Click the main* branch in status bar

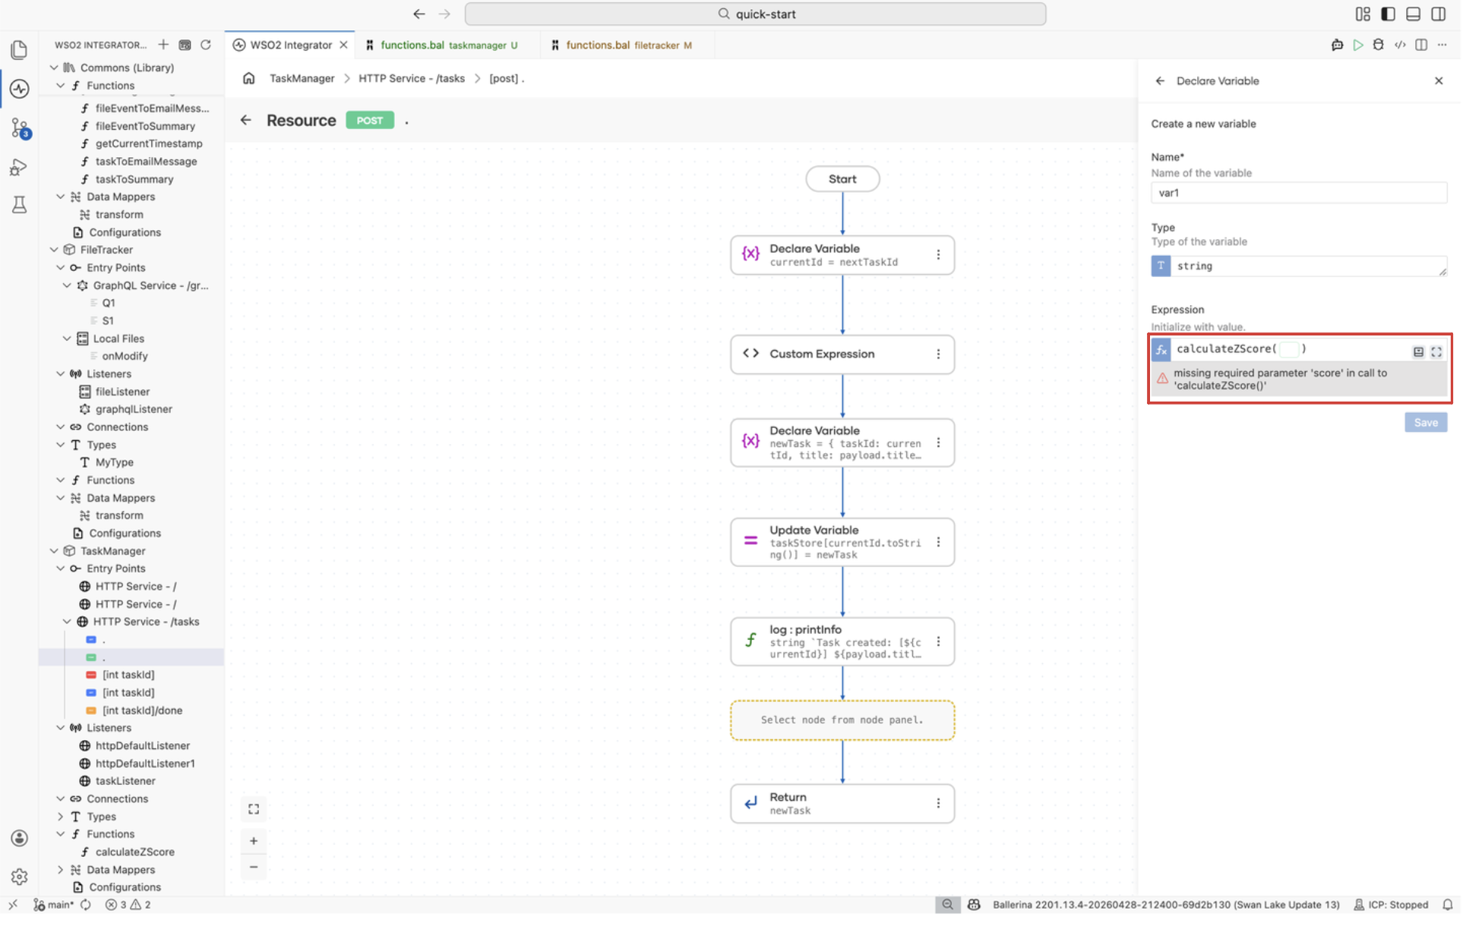click(54, 905)
